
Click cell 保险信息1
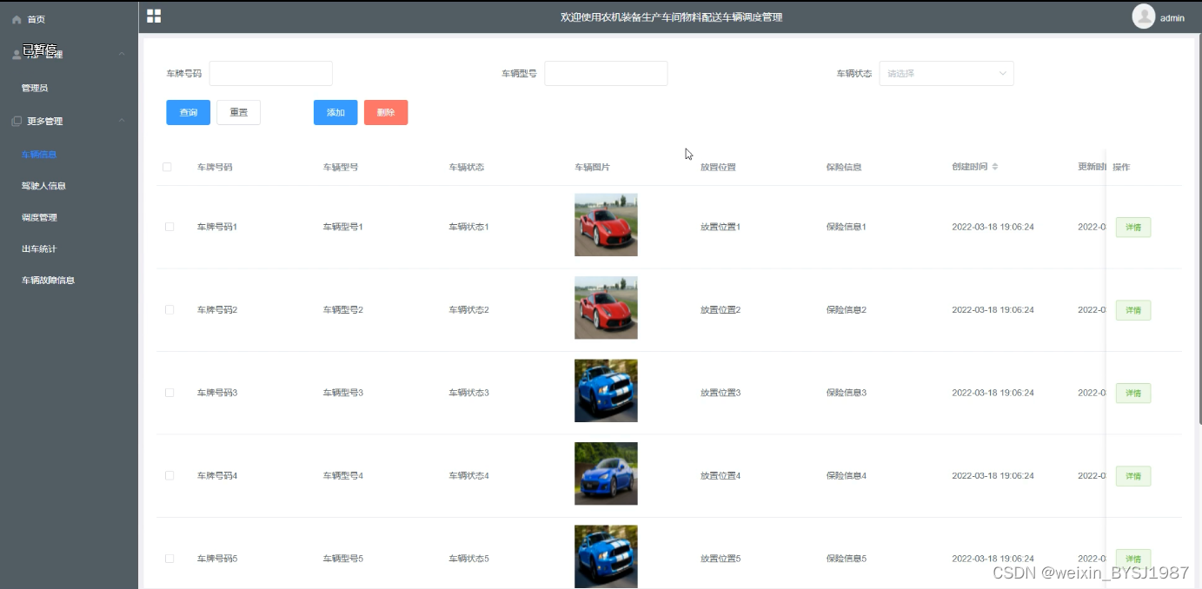[x=847, y=227]
